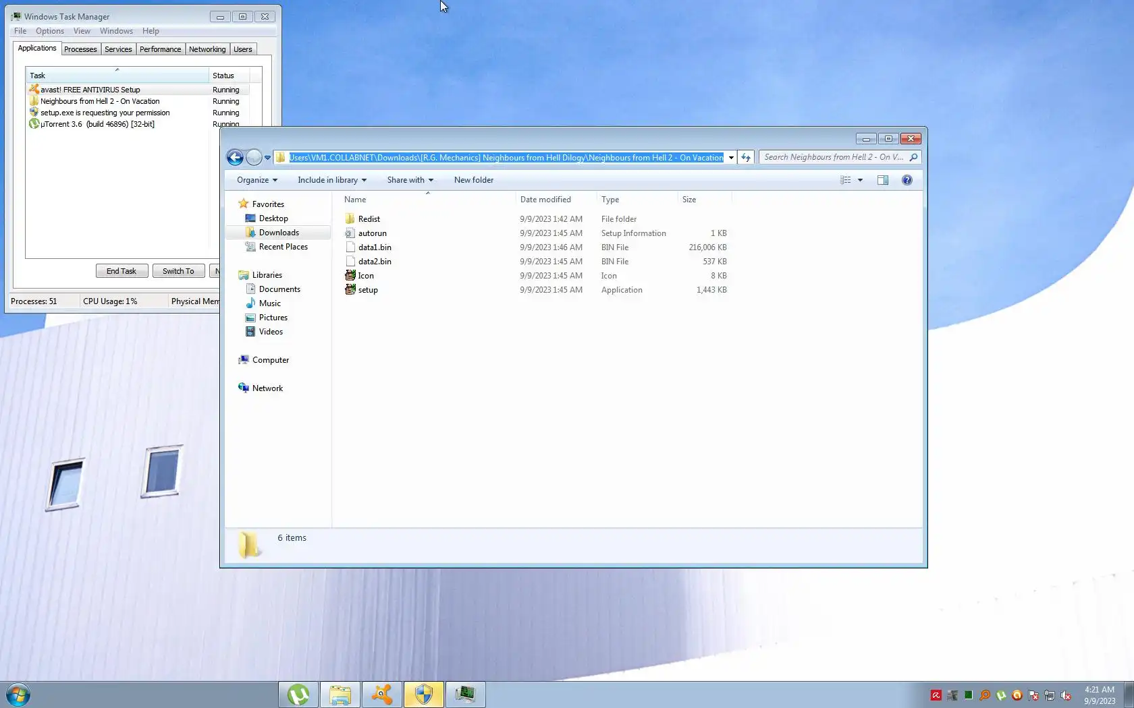The width and height of the screenshot is (1134, 708).
Task: Select the data2.bin file icon
Action: pyautogui.click(x=350, y=262)
